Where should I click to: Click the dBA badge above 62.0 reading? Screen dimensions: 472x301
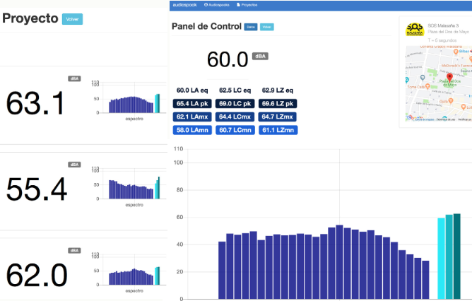coord(74,250)
